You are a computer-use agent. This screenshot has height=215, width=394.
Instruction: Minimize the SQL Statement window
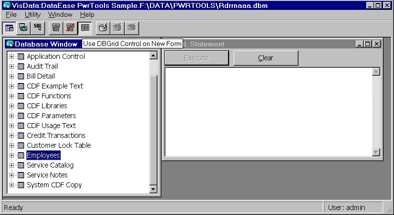click(359, 44)
